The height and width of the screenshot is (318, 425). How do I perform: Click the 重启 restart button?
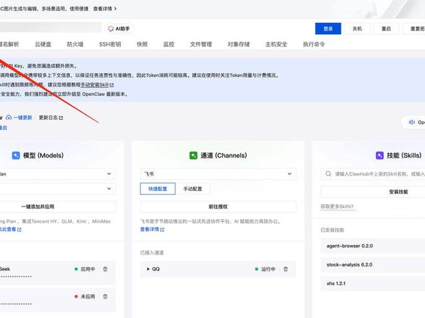386,29
